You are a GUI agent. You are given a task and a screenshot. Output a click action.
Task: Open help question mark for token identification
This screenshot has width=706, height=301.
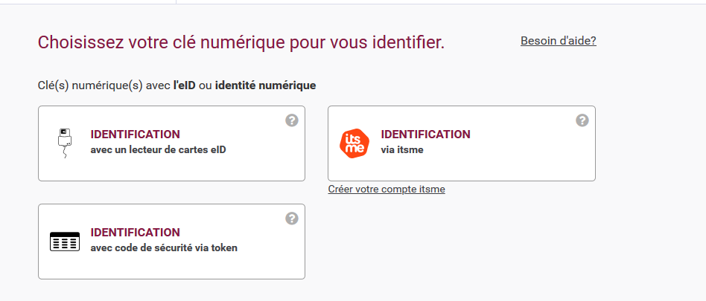pos(292,219)
